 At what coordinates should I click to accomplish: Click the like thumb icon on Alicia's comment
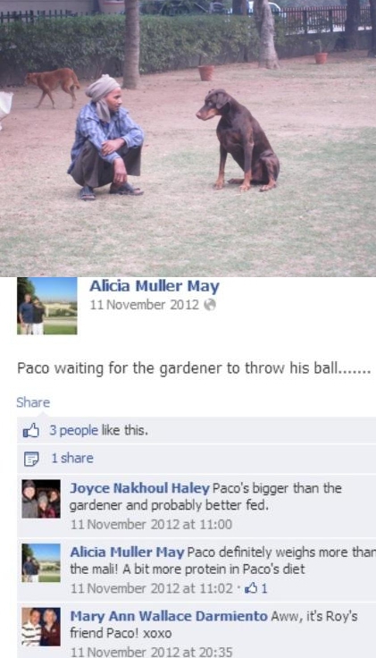pos(251,588)
